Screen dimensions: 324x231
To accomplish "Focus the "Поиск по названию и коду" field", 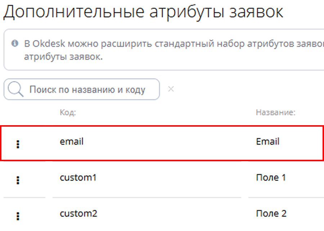I will pyautogui.click(x=87, y=90).
